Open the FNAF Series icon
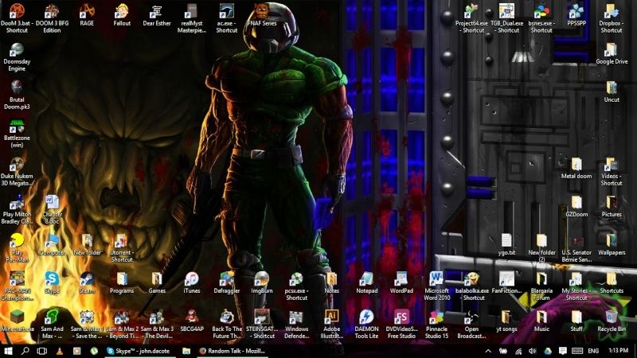 point(262,11)
